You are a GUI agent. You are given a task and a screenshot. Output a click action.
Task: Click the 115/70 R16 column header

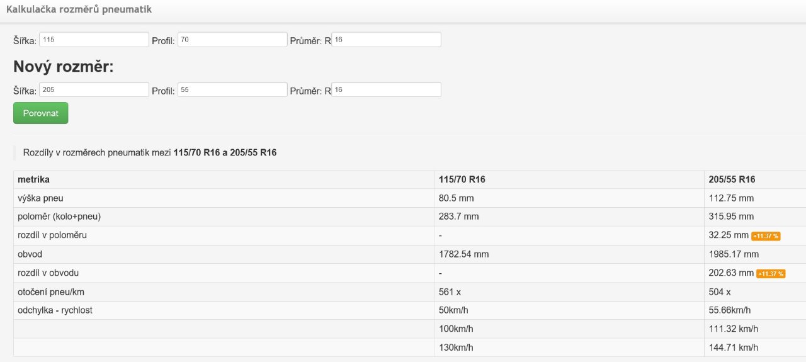coord(462,179)
